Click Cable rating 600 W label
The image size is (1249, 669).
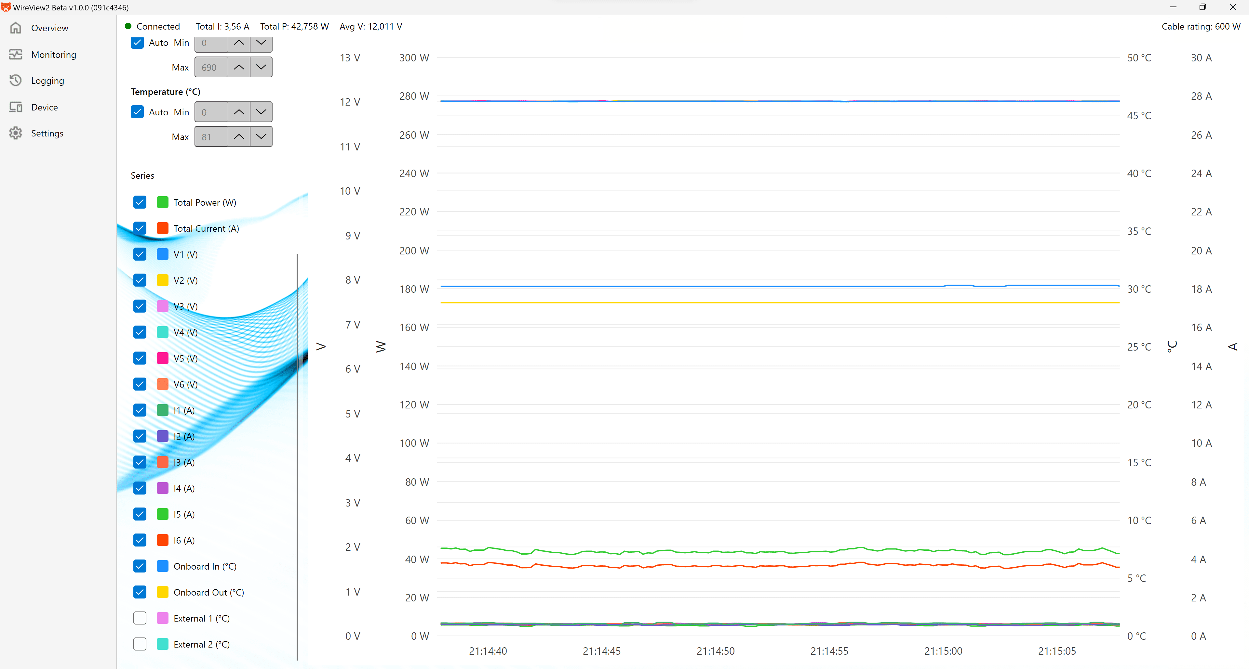(x=1201, y=26)
